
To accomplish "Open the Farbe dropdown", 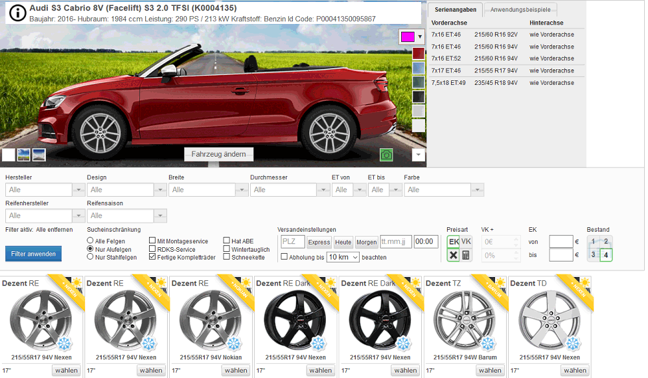I will tap(478, 190).
